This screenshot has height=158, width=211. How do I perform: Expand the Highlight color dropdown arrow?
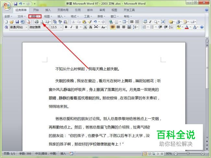(183, 27)
